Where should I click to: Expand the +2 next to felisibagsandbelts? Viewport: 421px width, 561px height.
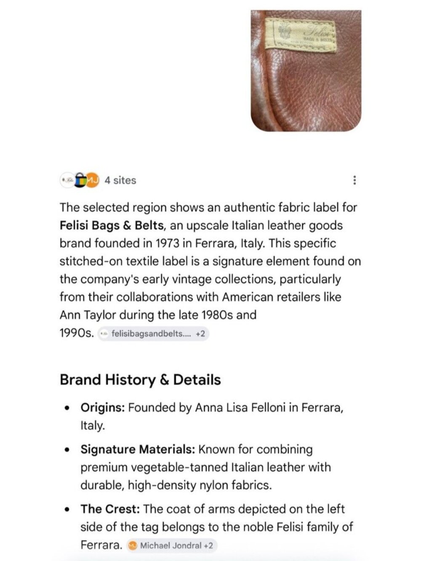click(x=200, y=334)
